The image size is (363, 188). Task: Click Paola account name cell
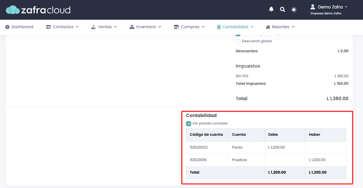pos(247,147)
